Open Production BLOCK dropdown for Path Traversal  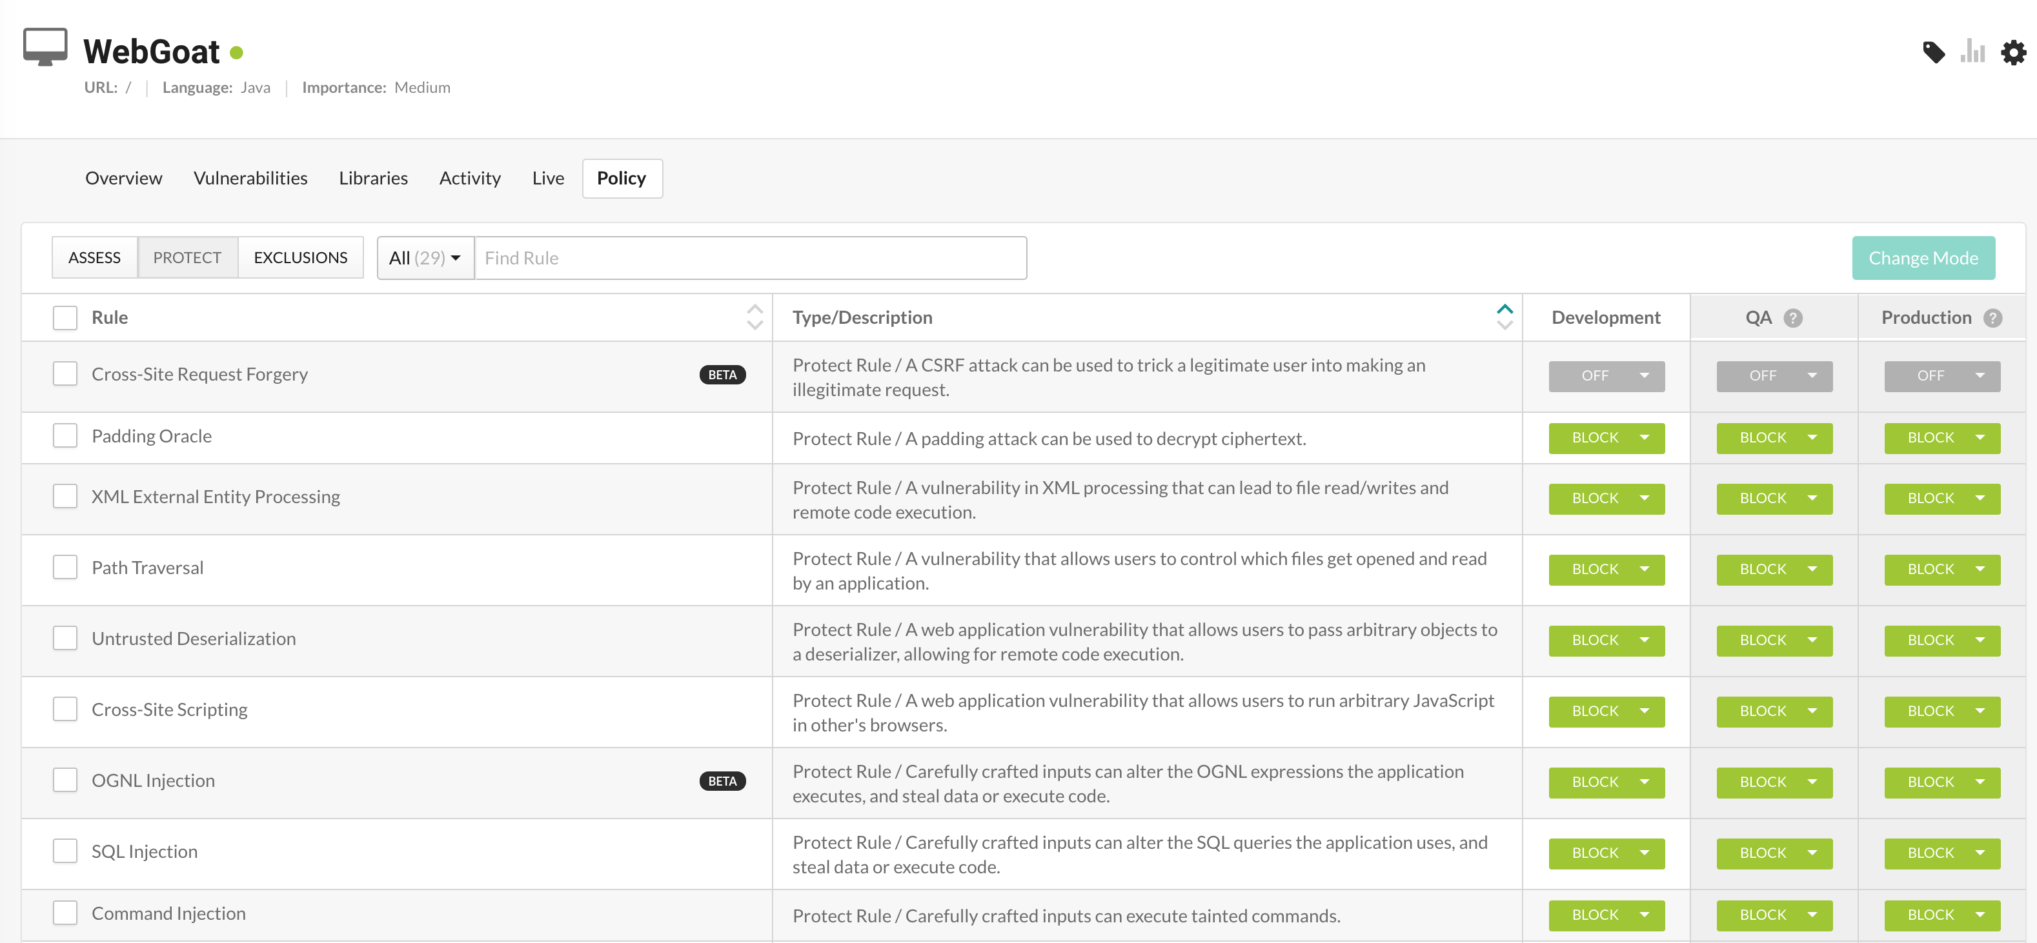click(x=1941, y=570)
